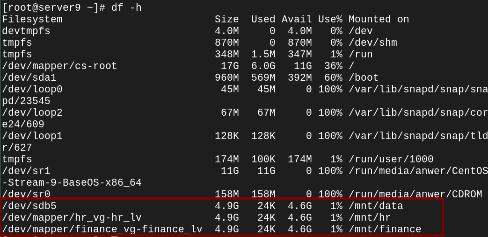Image resolution: width=488 pixels, height=237 pixels.
Task: Click the '/run/user/1000' mount point
Action: pyautogui.click(x=391, y=159)
